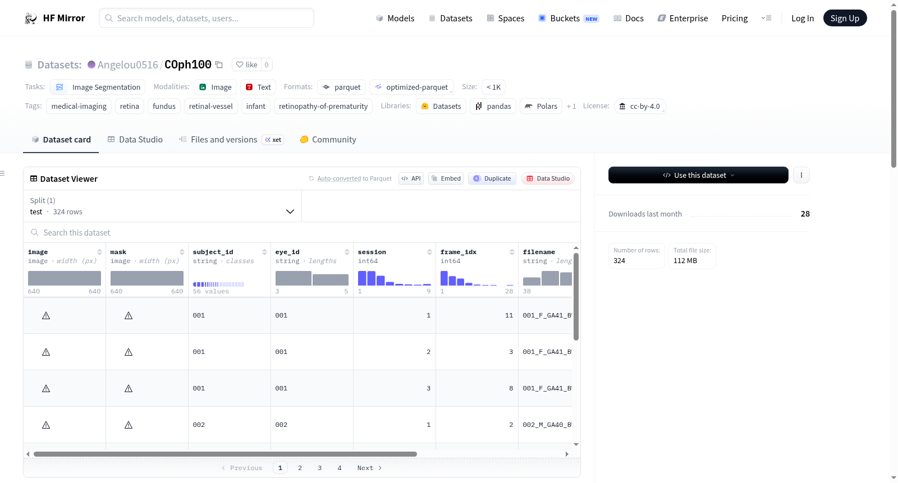The width and height of the screenshot is (898, 483).
Task: Click the Duplicate button
Action: (x=492, y=178)
